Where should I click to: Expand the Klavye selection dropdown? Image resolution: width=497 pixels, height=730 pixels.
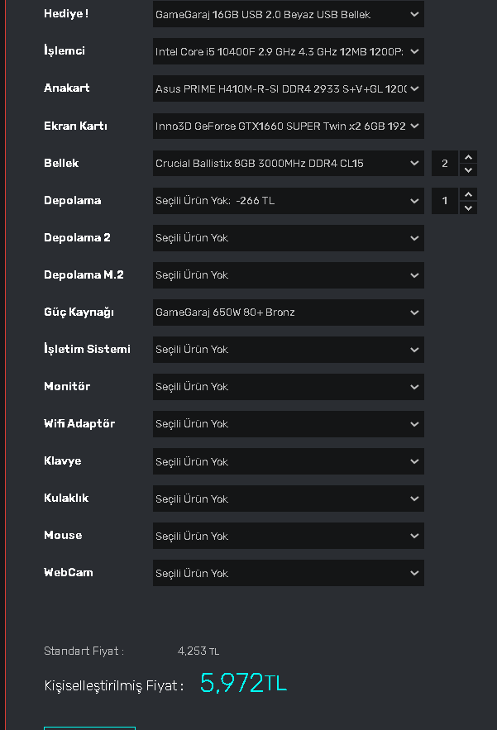coord(288,461)
